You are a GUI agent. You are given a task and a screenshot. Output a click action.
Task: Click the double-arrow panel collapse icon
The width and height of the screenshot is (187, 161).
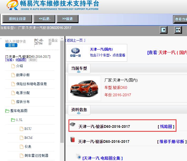pyautogui.click(x=178, y=30)
